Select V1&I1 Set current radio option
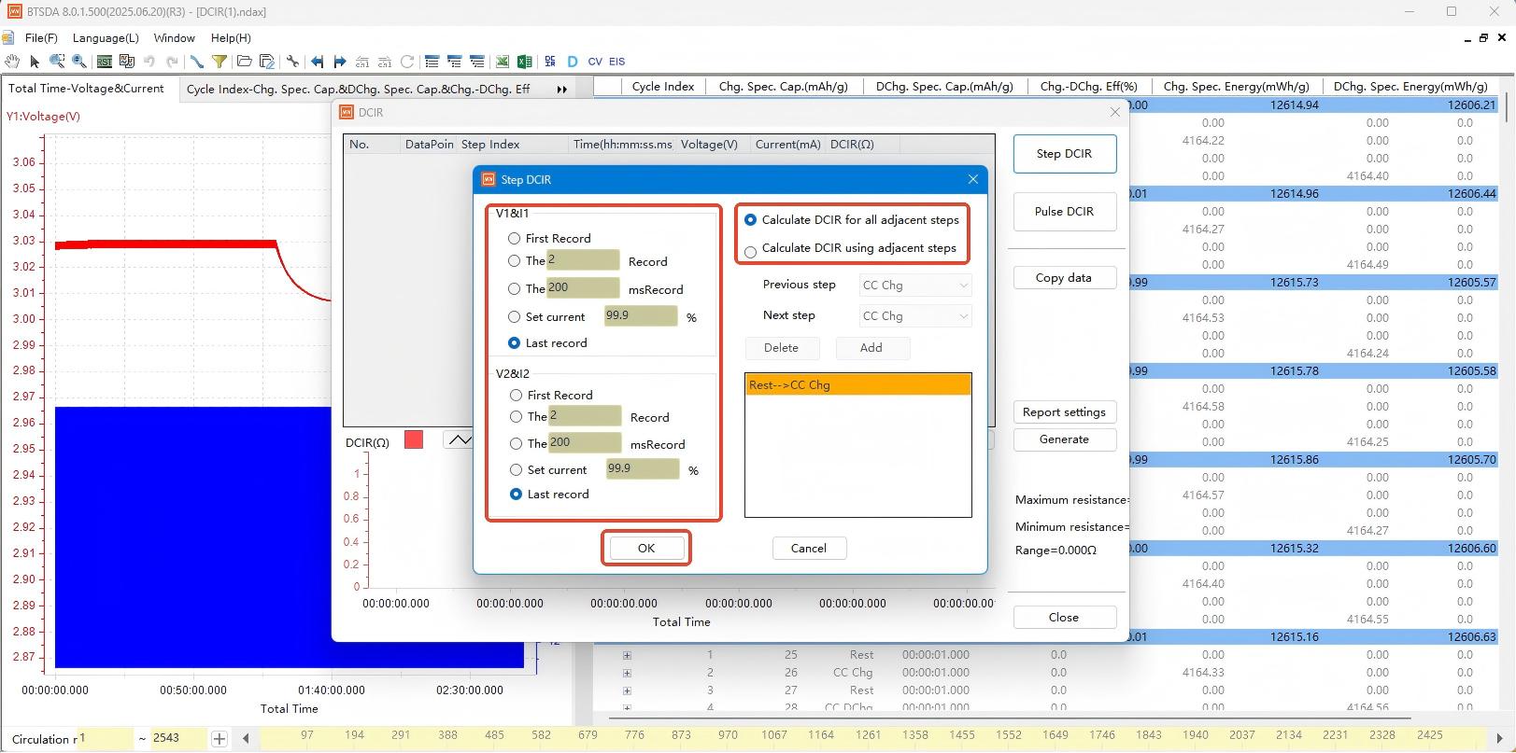The height and width of the screenshot is (753, 1516). 514,317
